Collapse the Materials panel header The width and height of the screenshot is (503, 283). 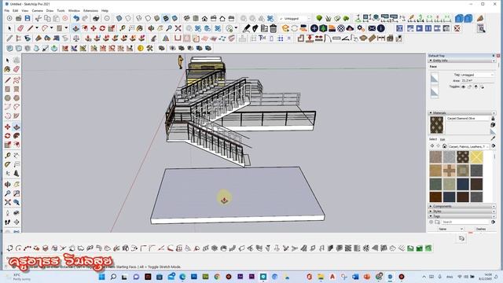[x=461, y=113]
